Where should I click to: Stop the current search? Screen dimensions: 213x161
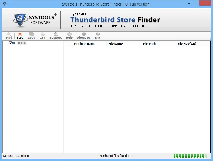(20, 36)
